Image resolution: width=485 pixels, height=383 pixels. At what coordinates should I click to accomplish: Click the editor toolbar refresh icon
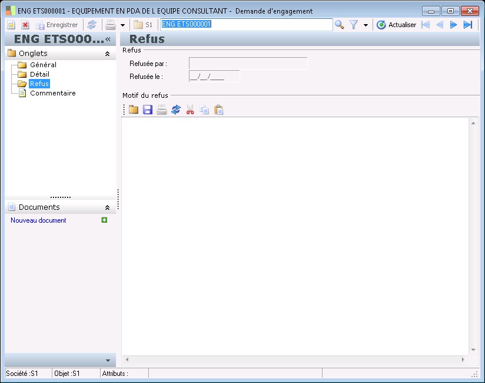click(x=176, y=110)
